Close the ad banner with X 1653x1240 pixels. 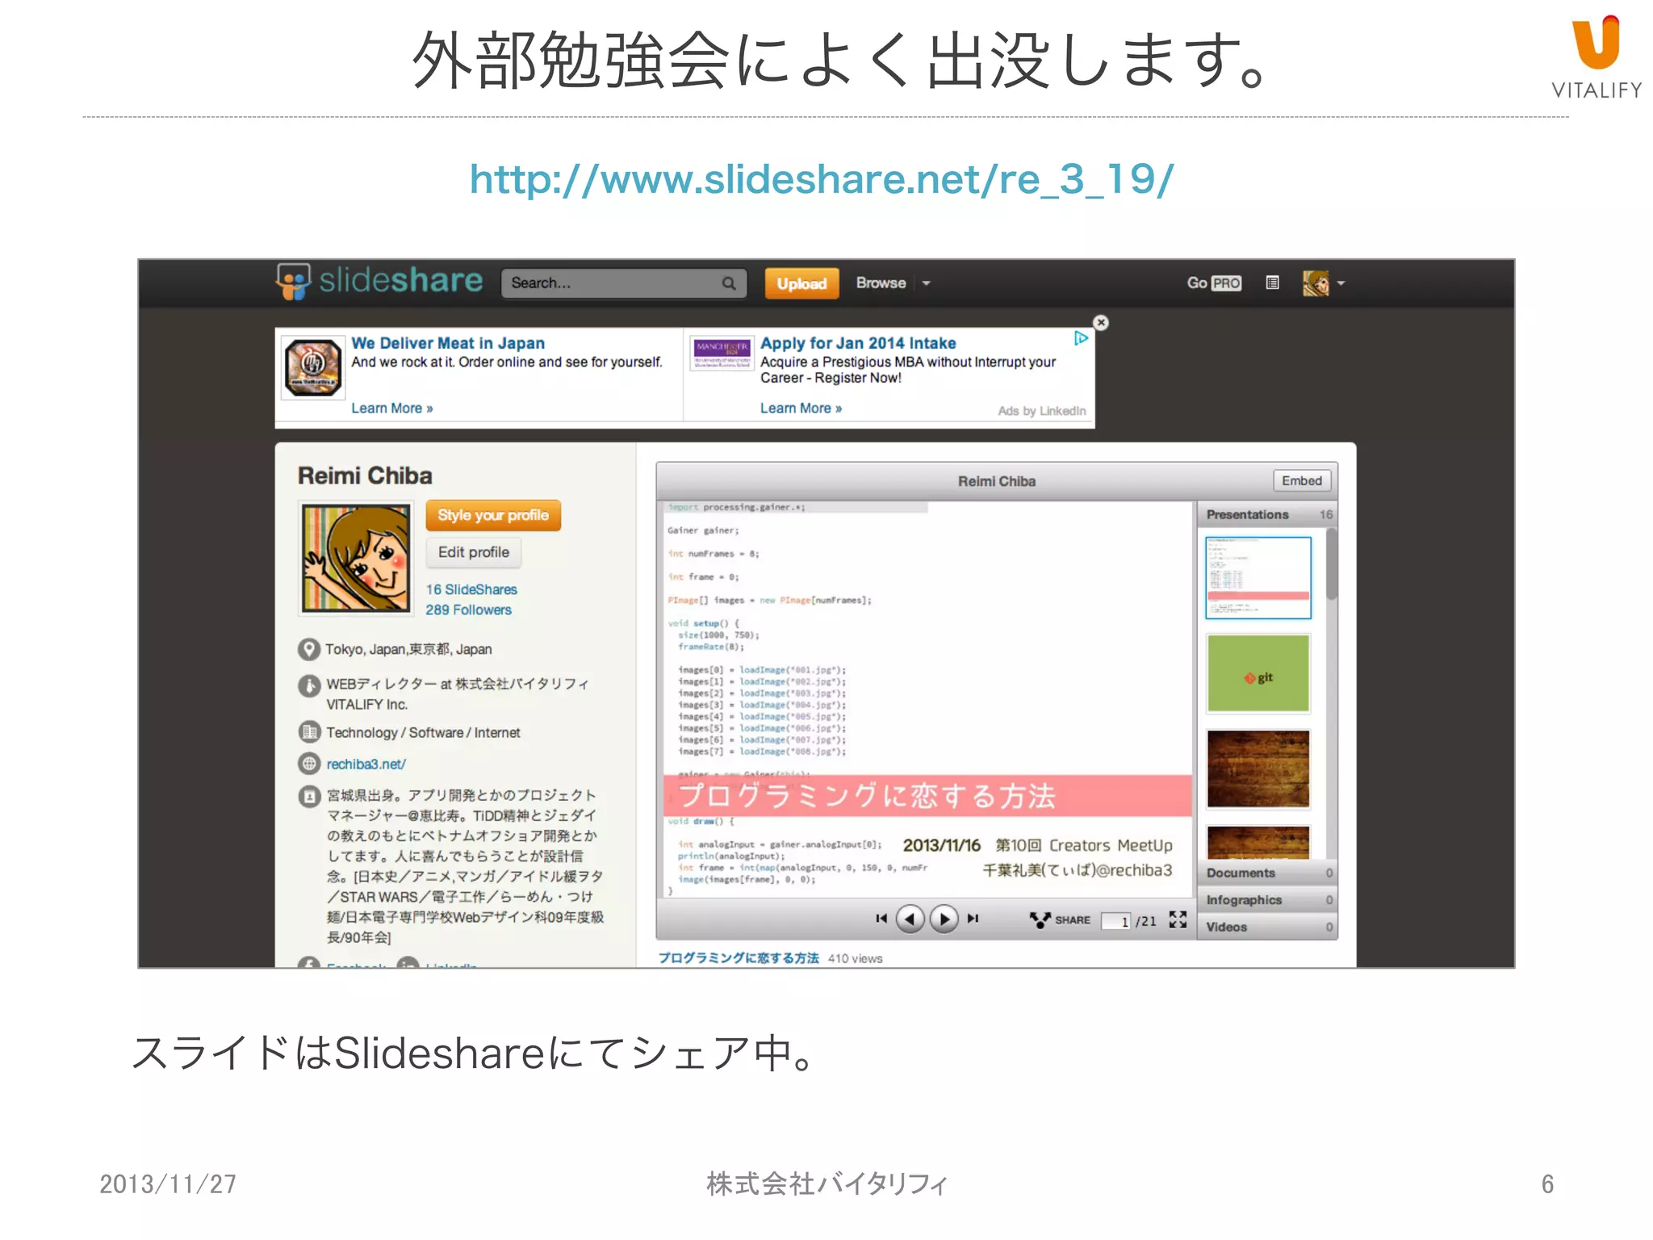pos(1101,323)
